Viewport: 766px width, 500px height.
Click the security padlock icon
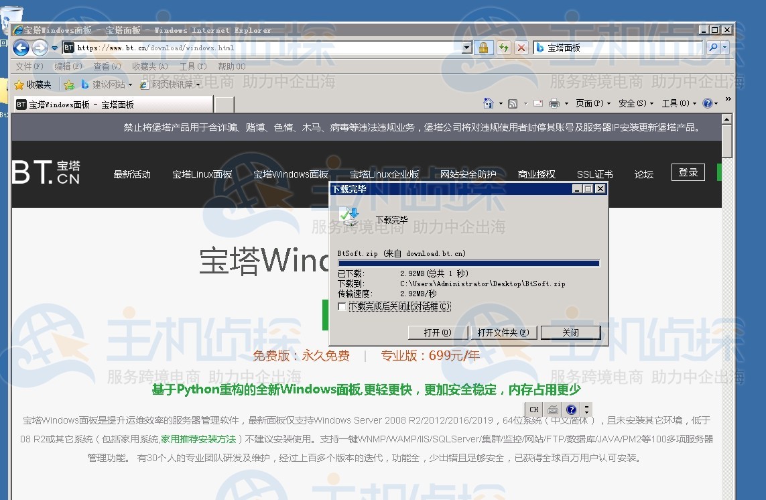coord(483,48)
